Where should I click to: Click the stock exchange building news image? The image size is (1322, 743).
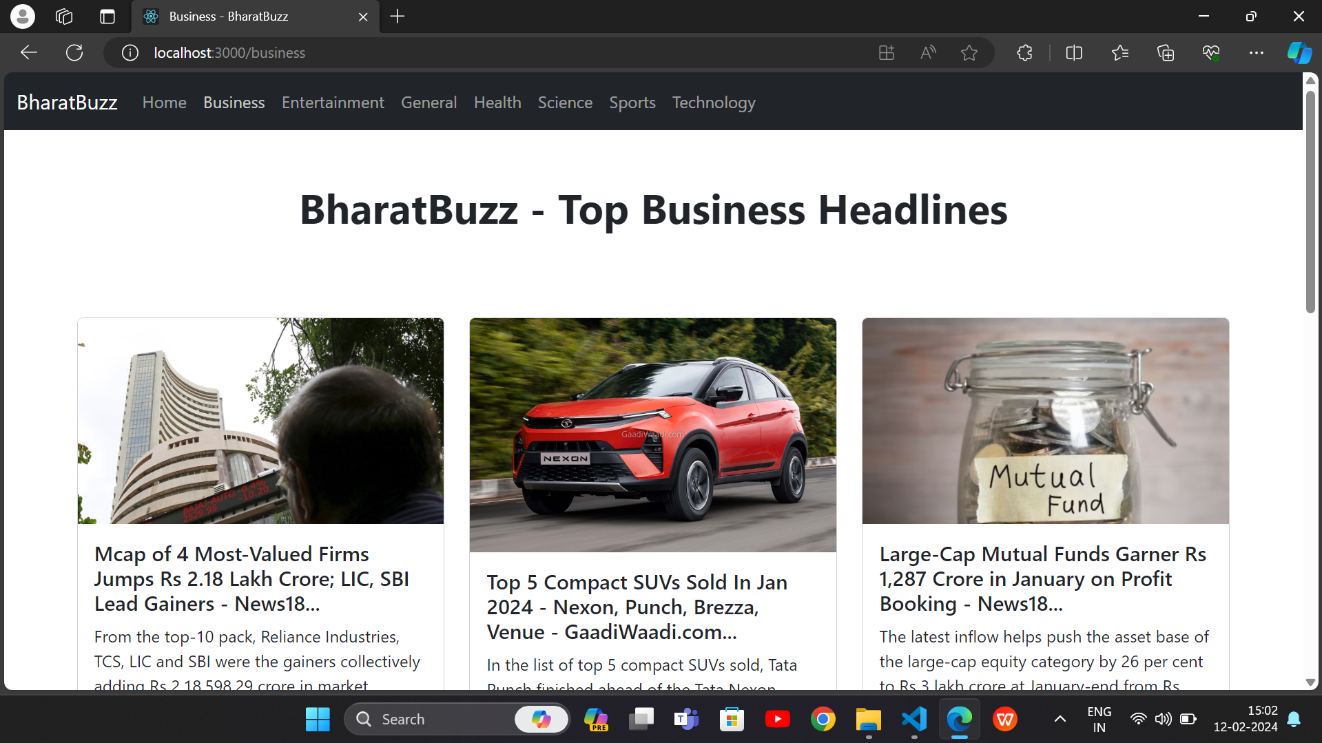tap(260, 421)
